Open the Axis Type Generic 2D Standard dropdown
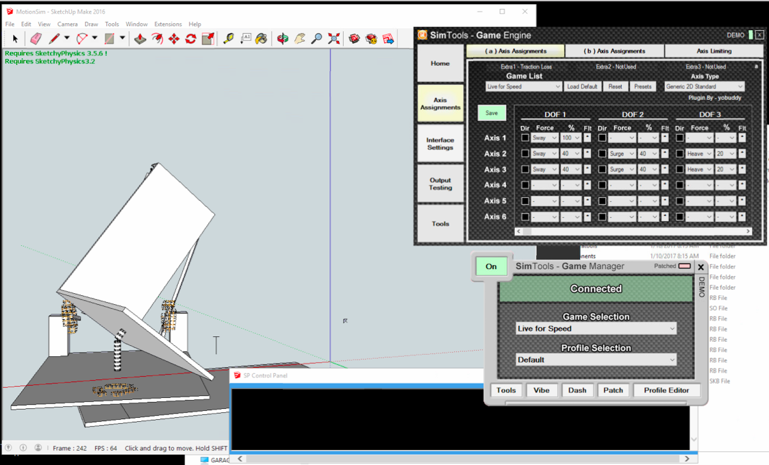This screenshot has width=769, height=465. tap(704, 86)
